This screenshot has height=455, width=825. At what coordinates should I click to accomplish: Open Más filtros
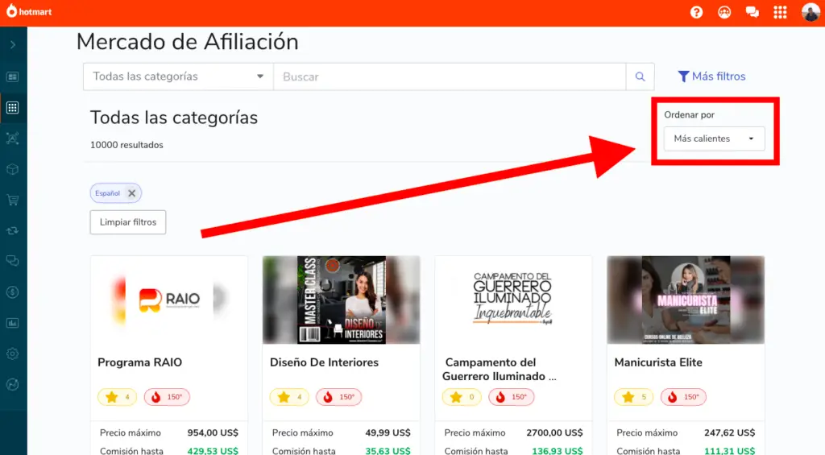[x=711, y=77]
